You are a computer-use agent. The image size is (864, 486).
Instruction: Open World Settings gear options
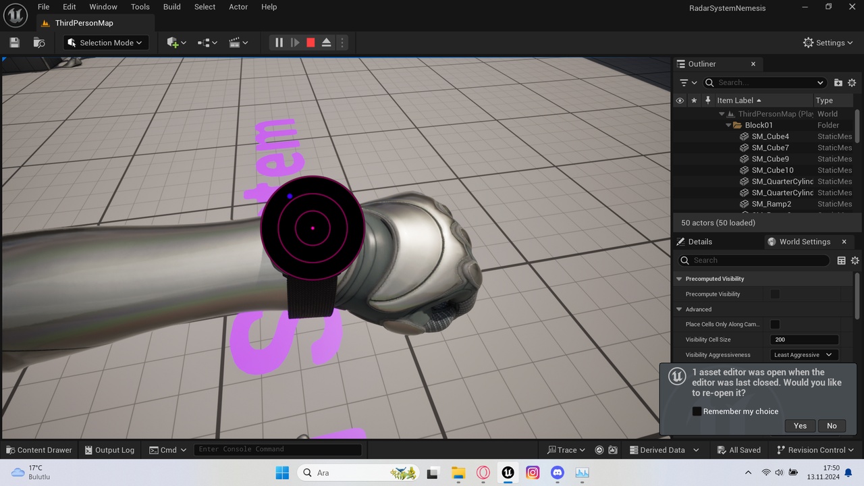[855, 261]
